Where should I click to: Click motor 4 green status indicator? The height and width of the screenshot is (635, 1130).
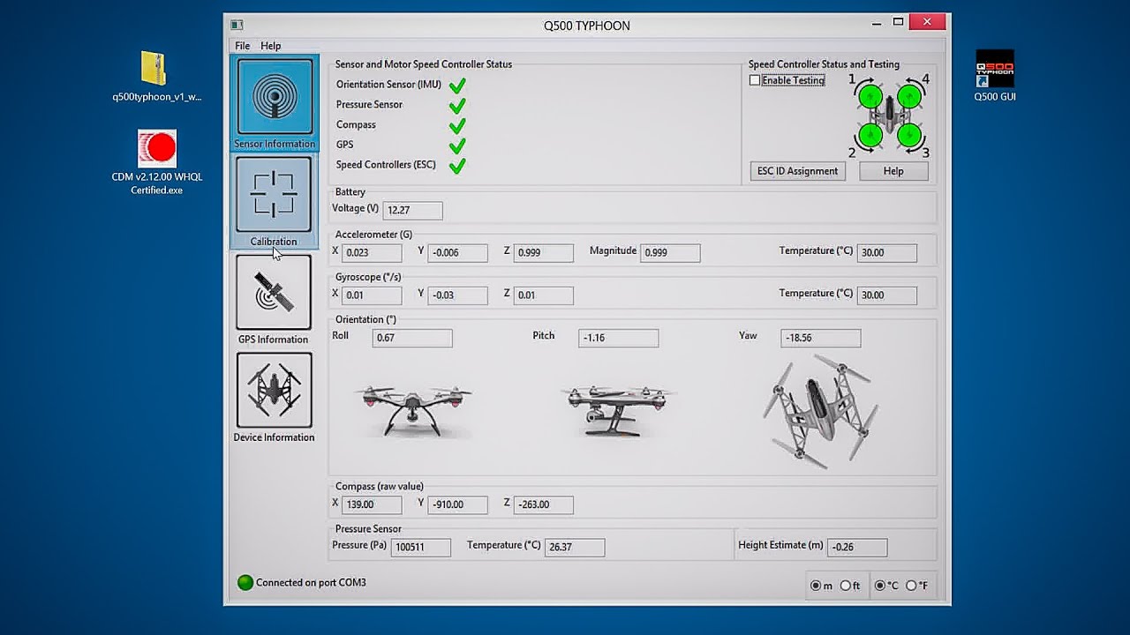click(x=909, y=96)
